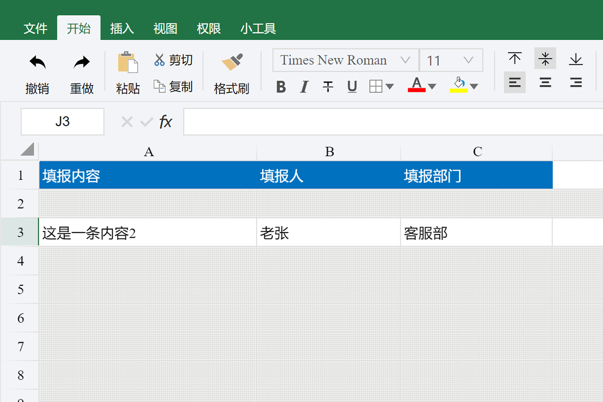
Task: Align cell content to bottom
Action: pyautogui.click(x=576, y=59)
